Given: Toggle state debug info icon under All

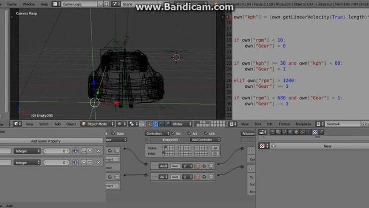Looking at the screenshot, I should (215, 154).
